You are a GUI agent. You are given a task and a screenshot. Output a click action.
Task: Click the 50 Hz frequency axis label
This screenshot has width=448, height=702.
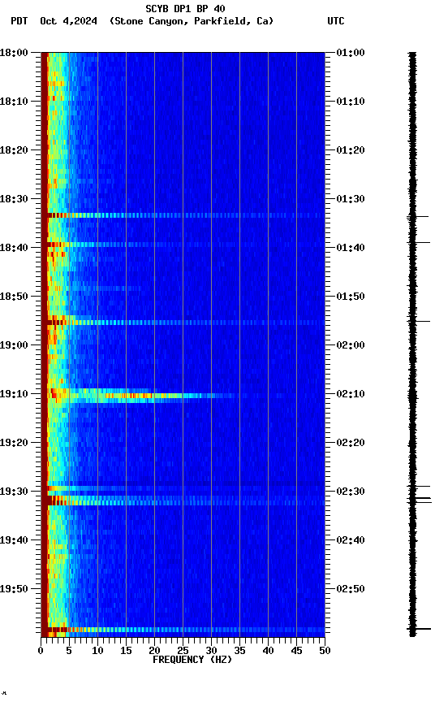coord(325,651)
